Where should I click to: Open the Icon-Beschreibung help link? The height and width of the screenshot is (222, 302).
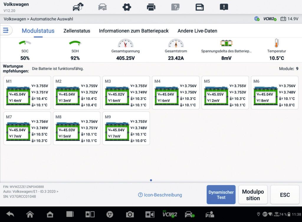(x=160, y=195)
